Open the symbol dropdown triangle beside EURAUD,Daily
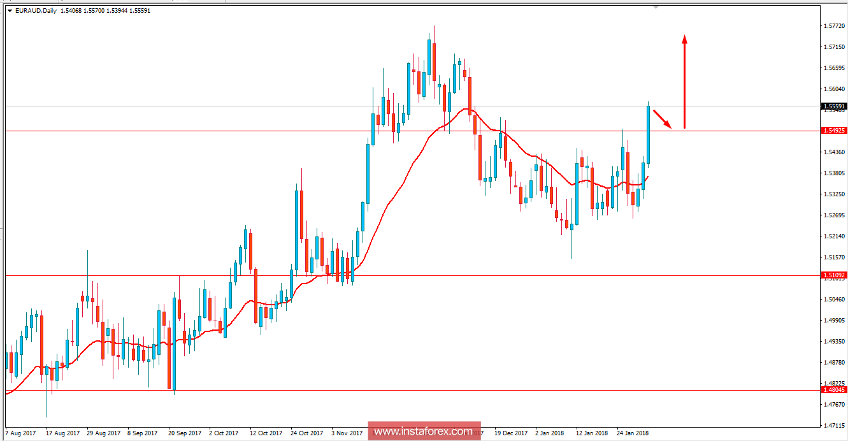The width and height of the screenshot is (848, 441). [9, 10]
